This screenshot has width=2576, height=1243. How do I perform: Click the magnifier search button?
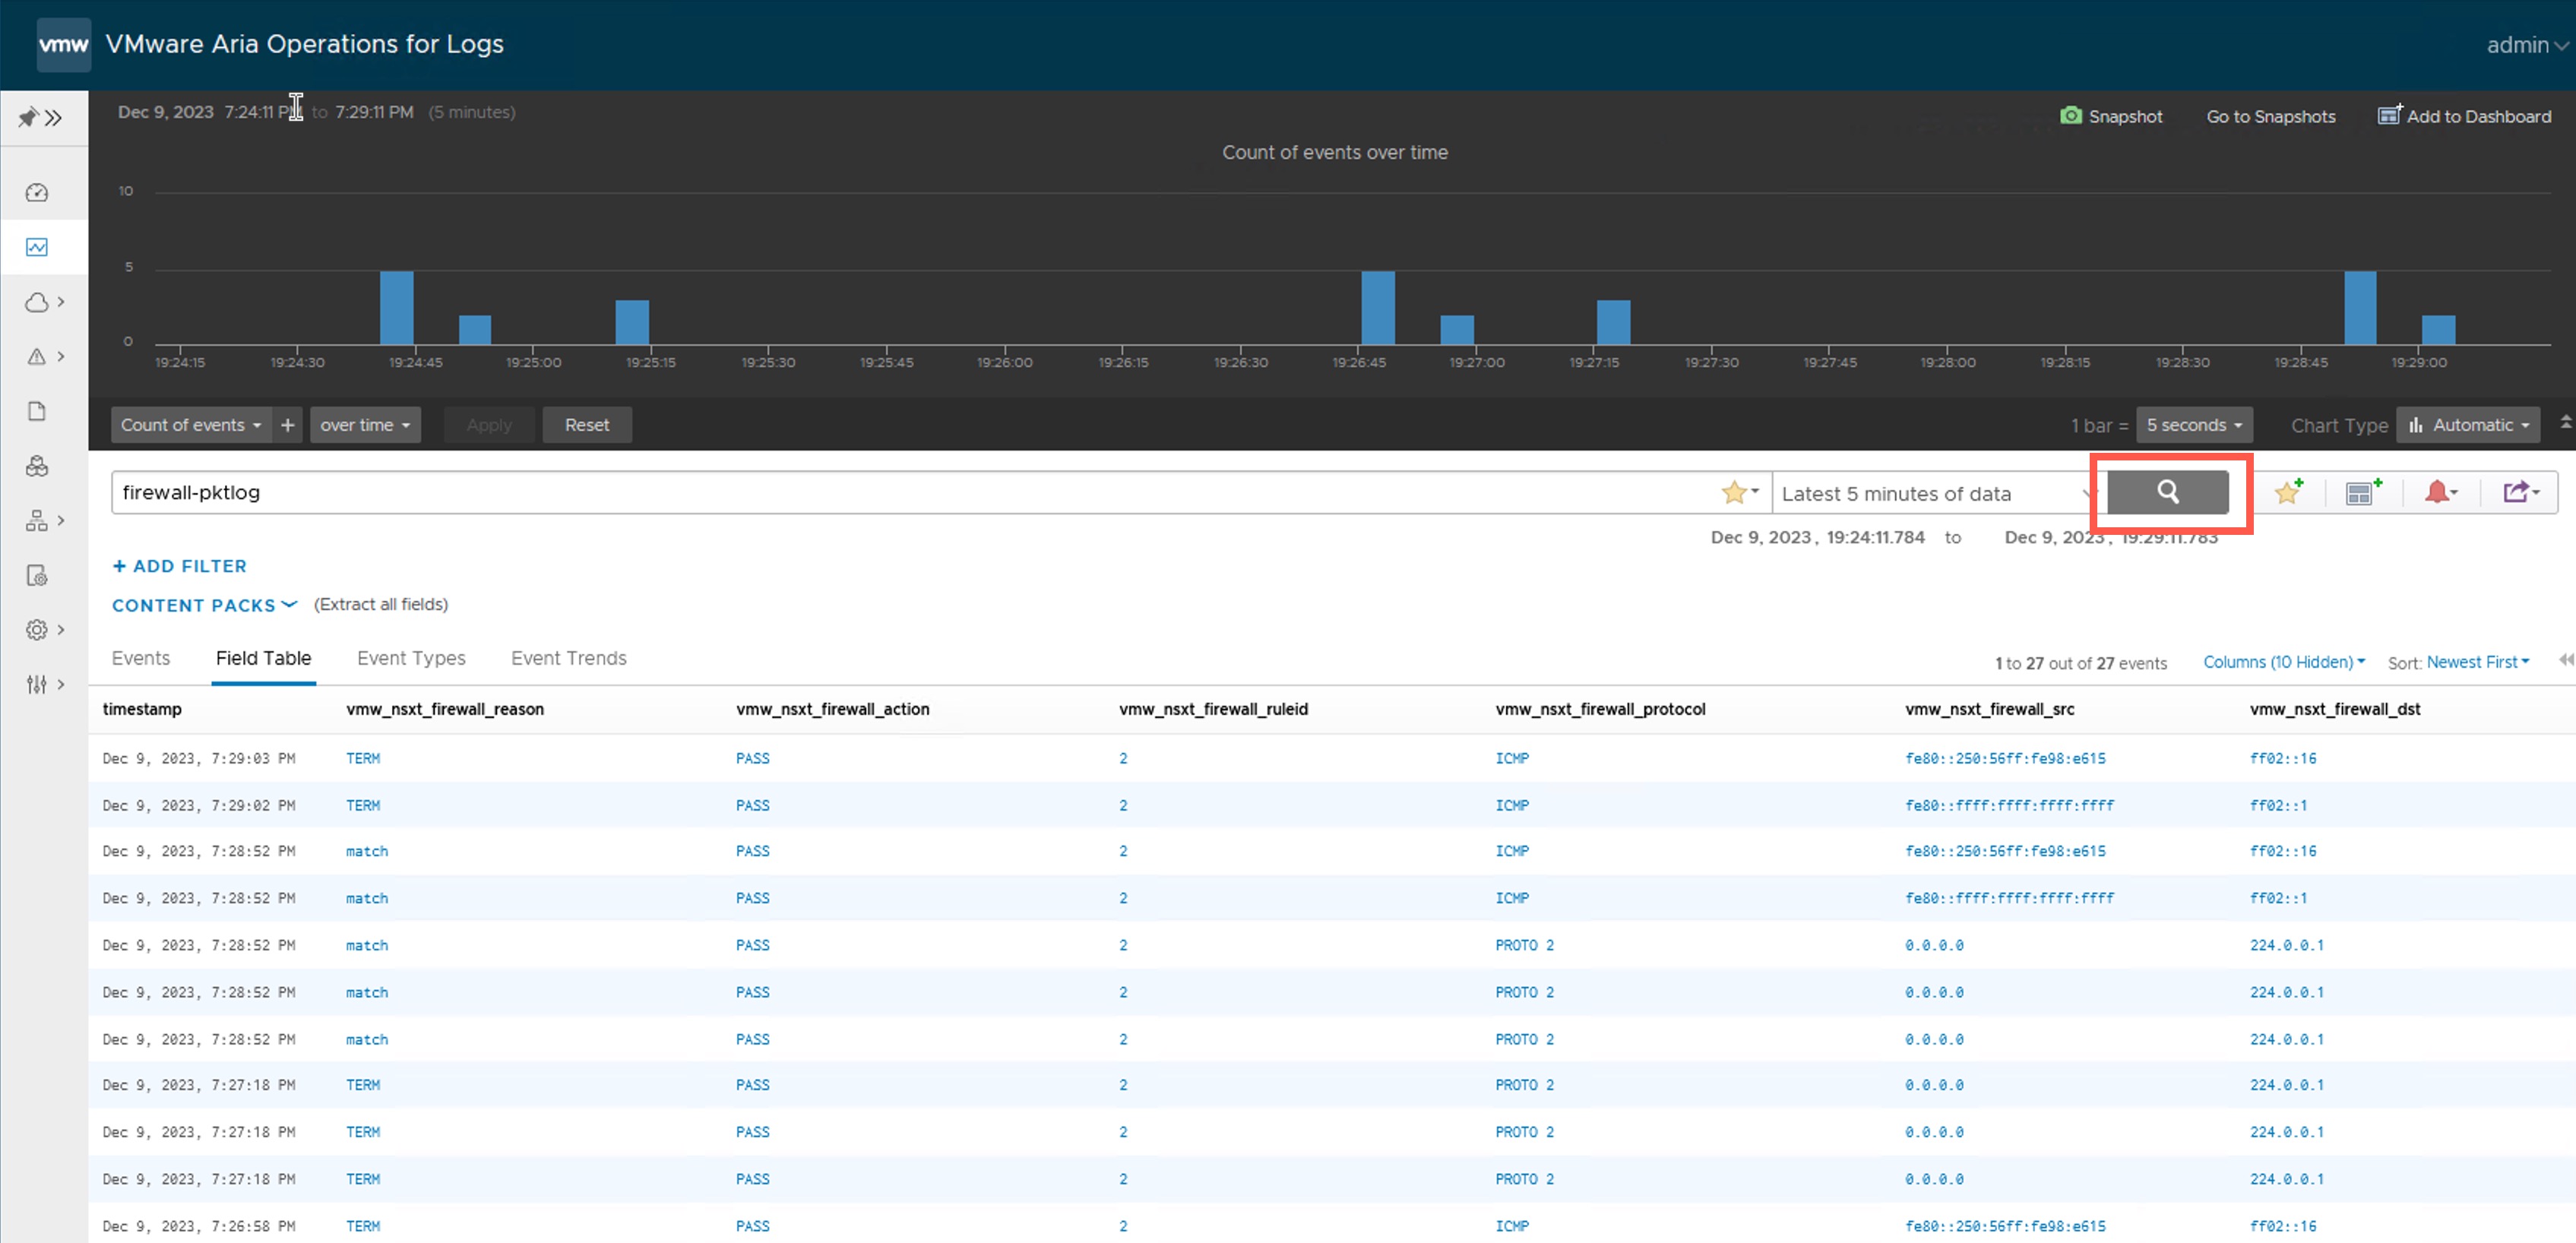coord(2167,492)
